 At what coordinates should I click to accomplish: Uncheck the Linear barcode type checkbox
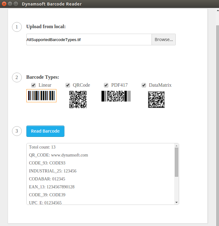[x=33, y=85]
